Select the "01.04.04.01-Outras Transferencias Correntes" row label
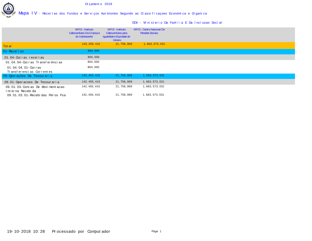Viewport: 312px width, 241px height. [x=30, y=70]
